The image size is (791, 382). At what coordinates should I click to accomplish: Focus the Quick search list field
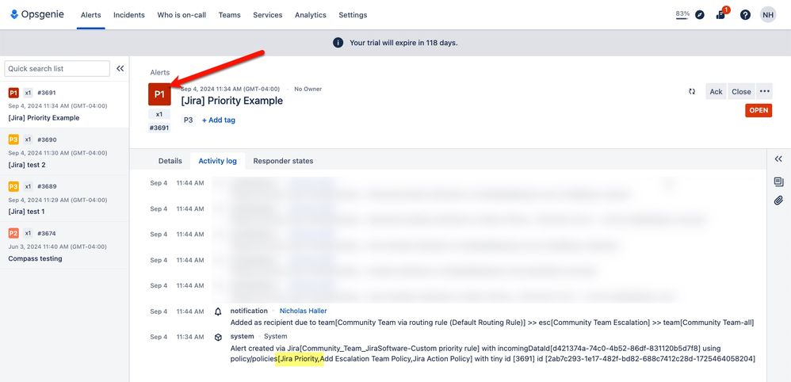(57, 69)
